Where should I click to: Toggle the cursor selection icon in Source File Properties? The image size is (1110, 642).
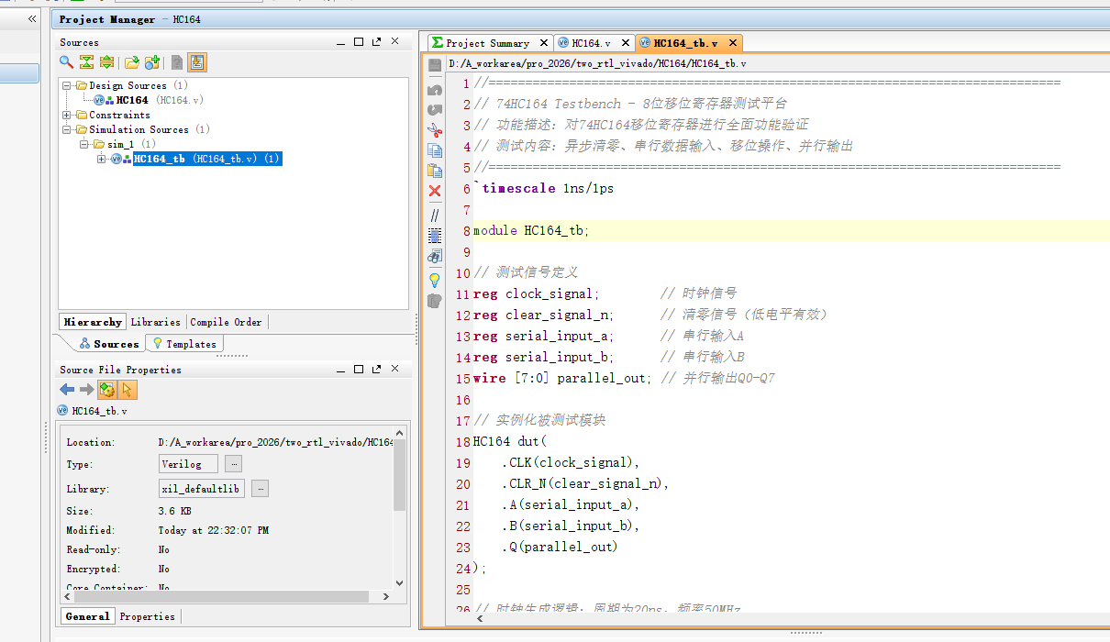128,390
